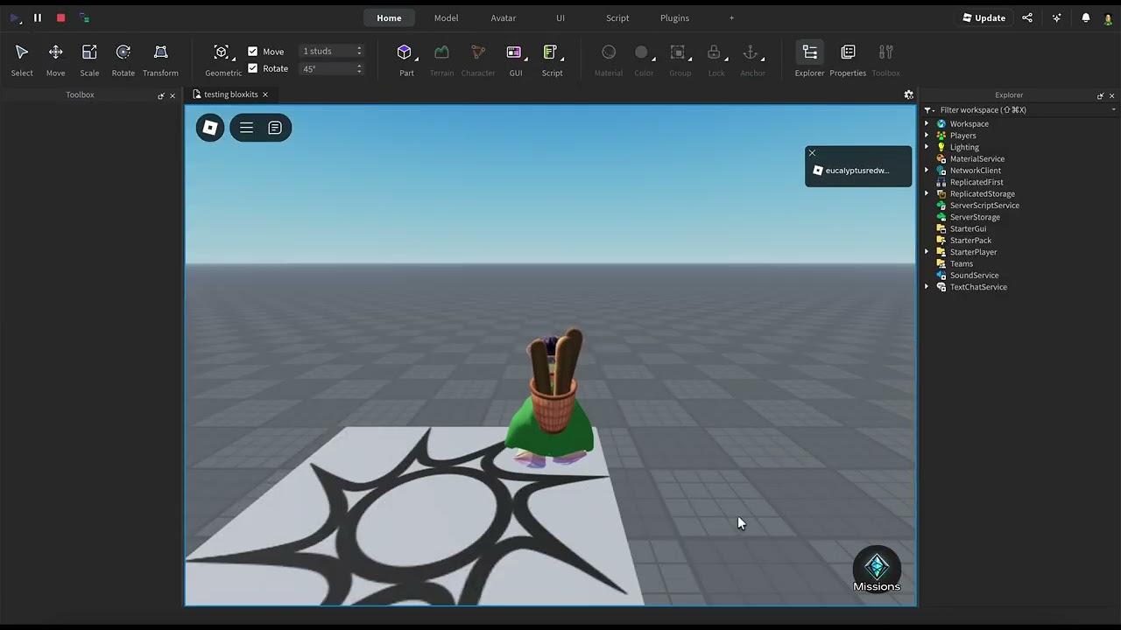Insert a Script from toolbar
This screenshot has height=630, width=1121.
552,60
